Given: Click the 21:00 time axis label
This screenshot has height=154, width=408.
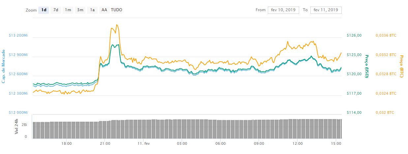Looking at the screenshot, I should [105, 144].
